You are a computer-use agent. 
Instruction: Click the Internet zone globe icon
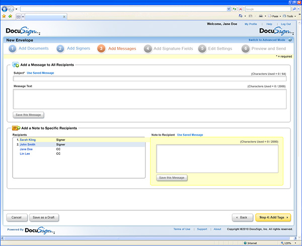tap(245, 243)
